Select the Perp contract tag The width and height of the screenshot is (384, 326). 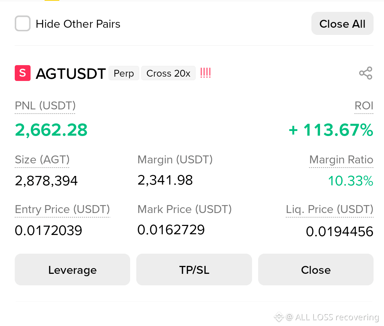point(124,73)
